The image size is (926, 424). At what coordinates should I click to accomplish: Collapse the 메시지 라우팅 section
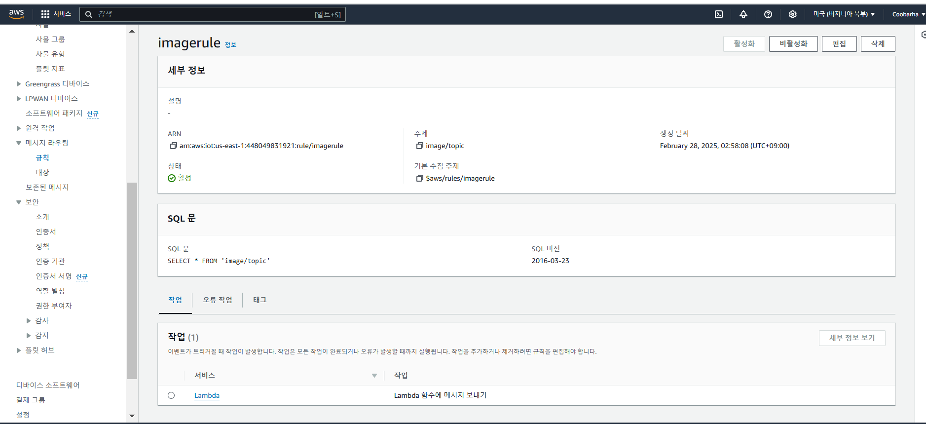pos(19,143)
